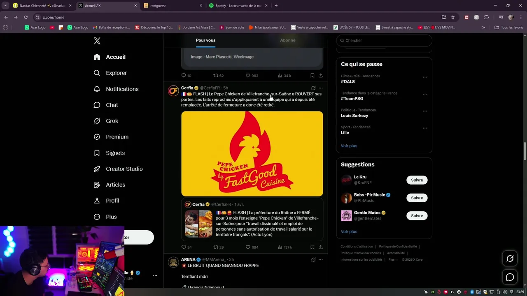Follow Babs -Plr Music with Suivre
The image size is (527, 296).
(417, 198)
